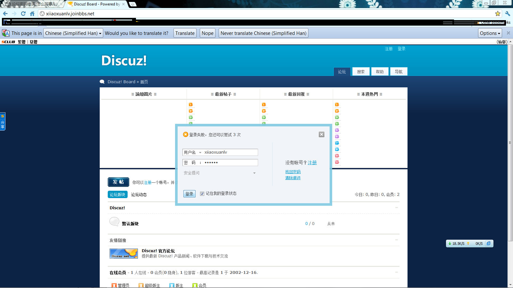
Task: Click rank 1 icon under 最新帖子
Action: (191, 105)
